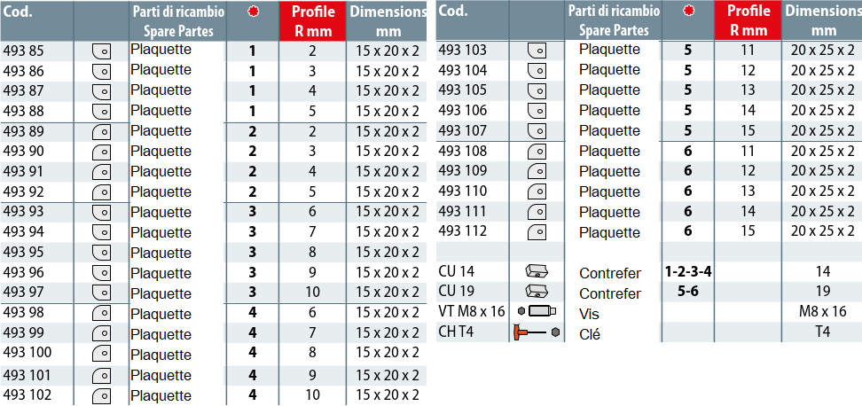Select the M8 x 16 dimension cell
862x406 pixels.
click(823, 311)
